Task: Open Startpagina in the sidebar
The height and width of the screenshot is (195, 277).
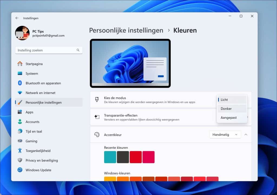Action: tap(49, 64)
